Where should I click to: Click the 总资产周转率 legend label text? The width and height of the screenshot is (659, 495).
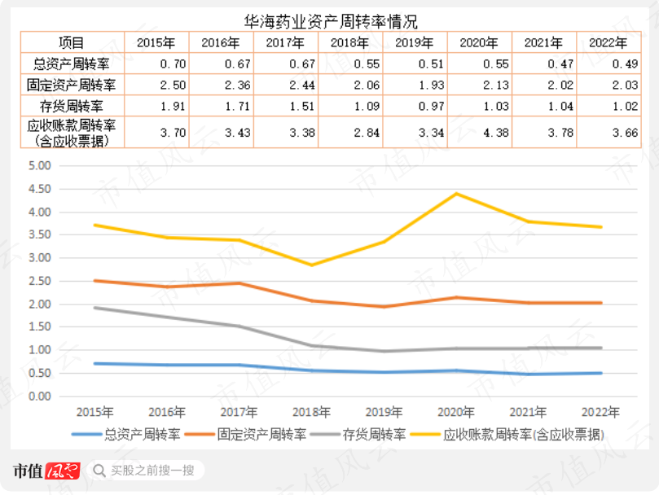click(143, 435)
